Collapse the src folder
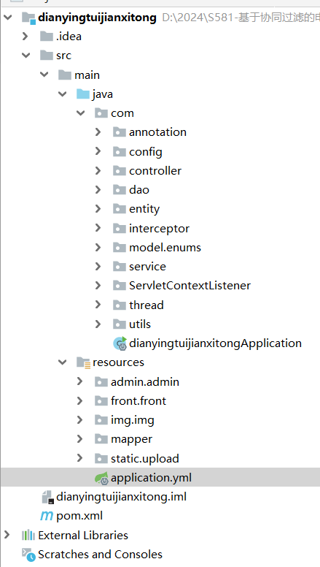 (26, 56)
